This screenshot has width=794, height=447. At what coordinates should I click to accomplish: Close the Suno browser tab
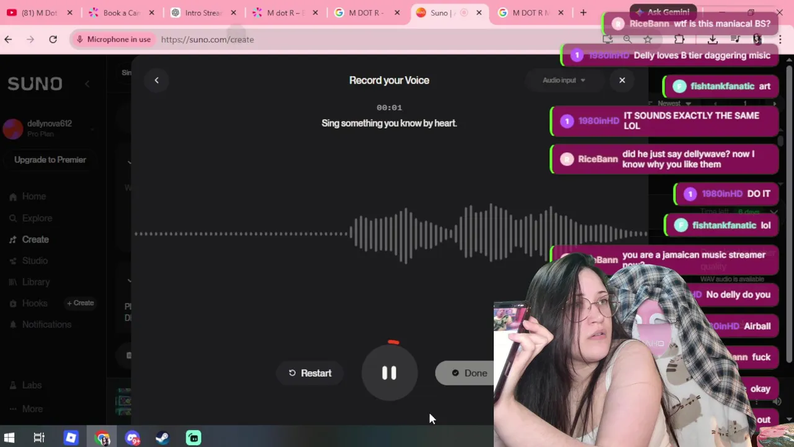[479, 12]
